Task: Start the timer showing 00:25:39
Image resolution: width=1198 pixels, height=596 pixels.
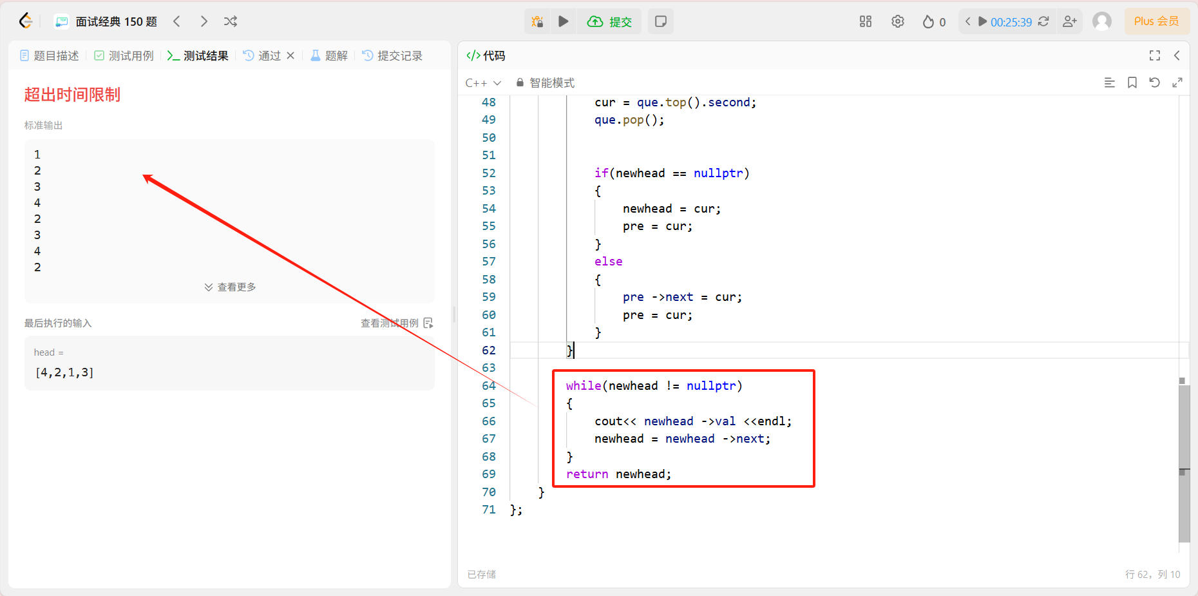Action: pos(1005,21)
